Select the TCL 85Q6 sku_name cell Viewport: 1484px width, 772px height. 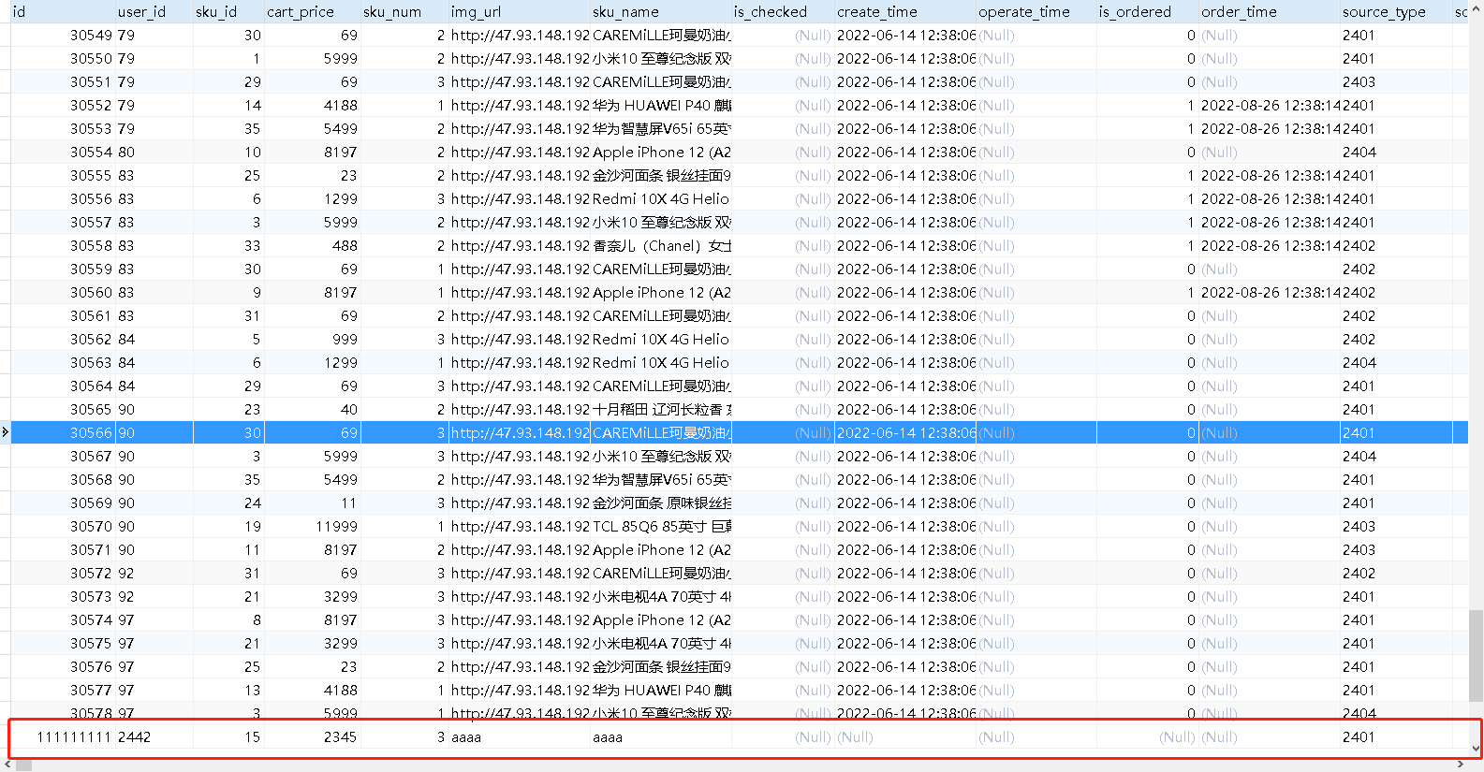click(x=661, y=526)
